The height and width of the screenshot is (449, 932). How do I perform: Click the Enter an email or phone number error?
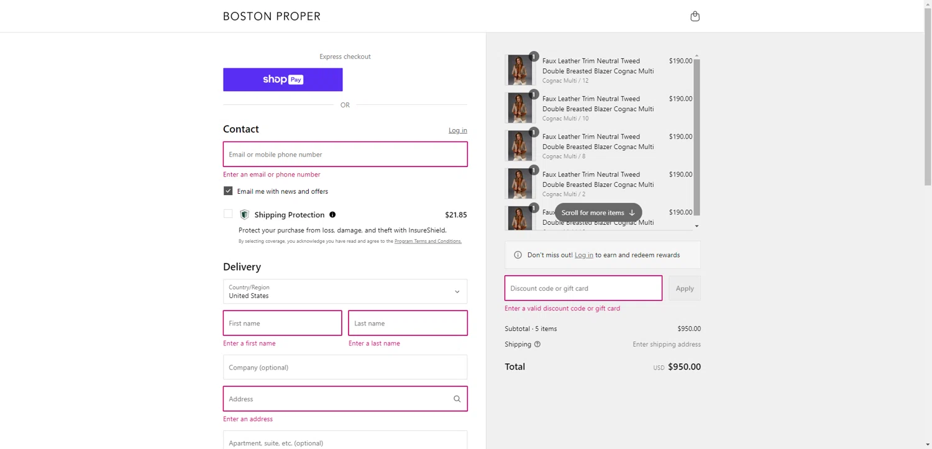pyautogui.click(x=272, y=175)
